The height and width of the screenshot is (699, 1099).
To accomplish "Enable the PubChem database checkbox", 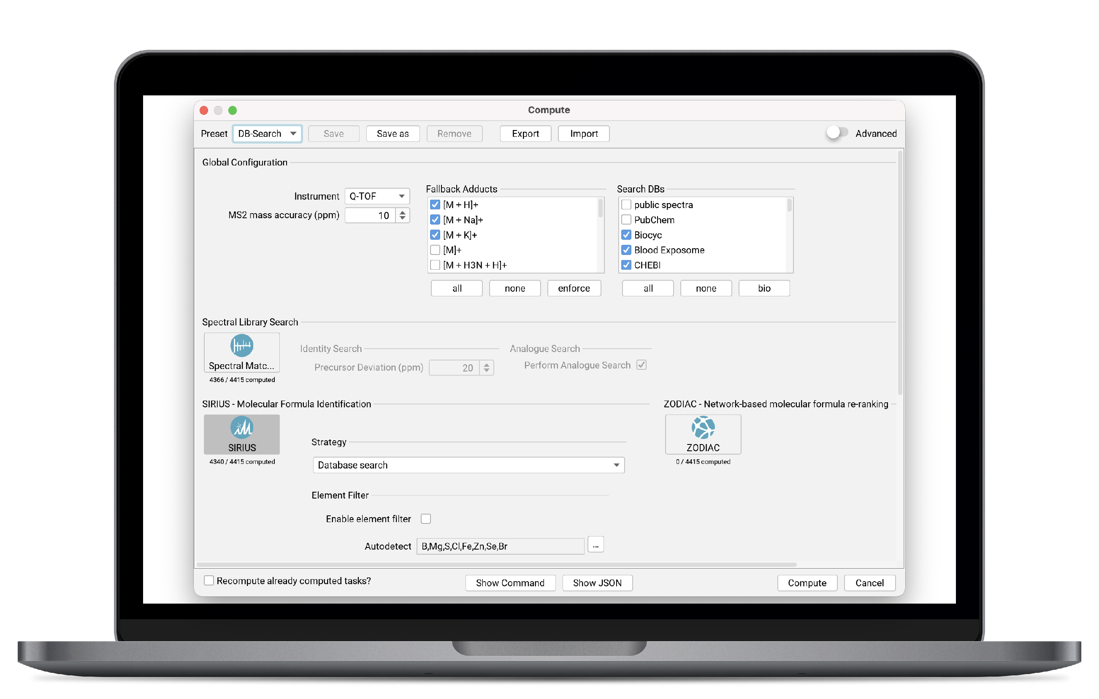I will pyautogui.click(x=626, y=219).
